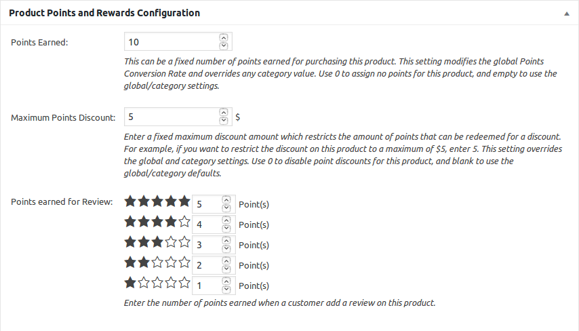The height and width of the screenshot is (331, 579).
Task: Click the four-star rating icon
Action: pos(157,221)
